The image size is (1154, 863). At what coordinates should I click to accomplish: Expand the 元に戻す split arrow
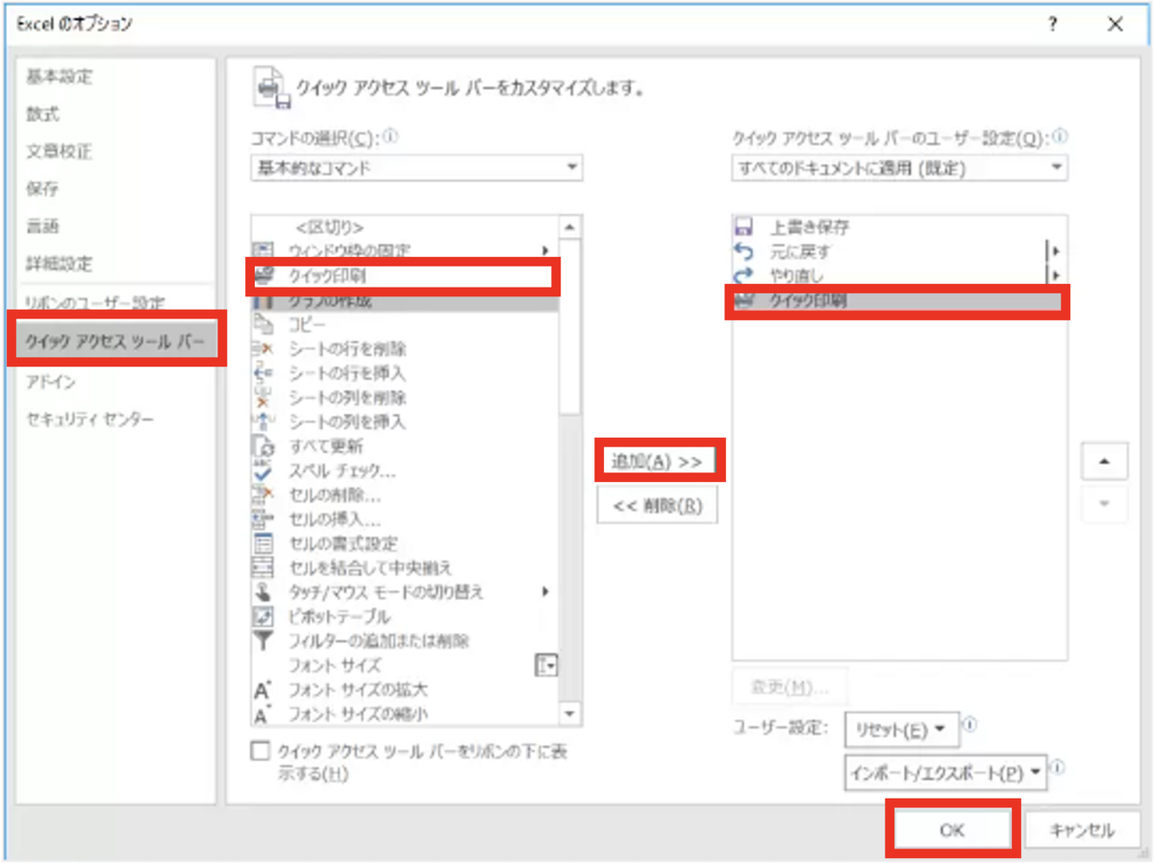point(1056,252)
